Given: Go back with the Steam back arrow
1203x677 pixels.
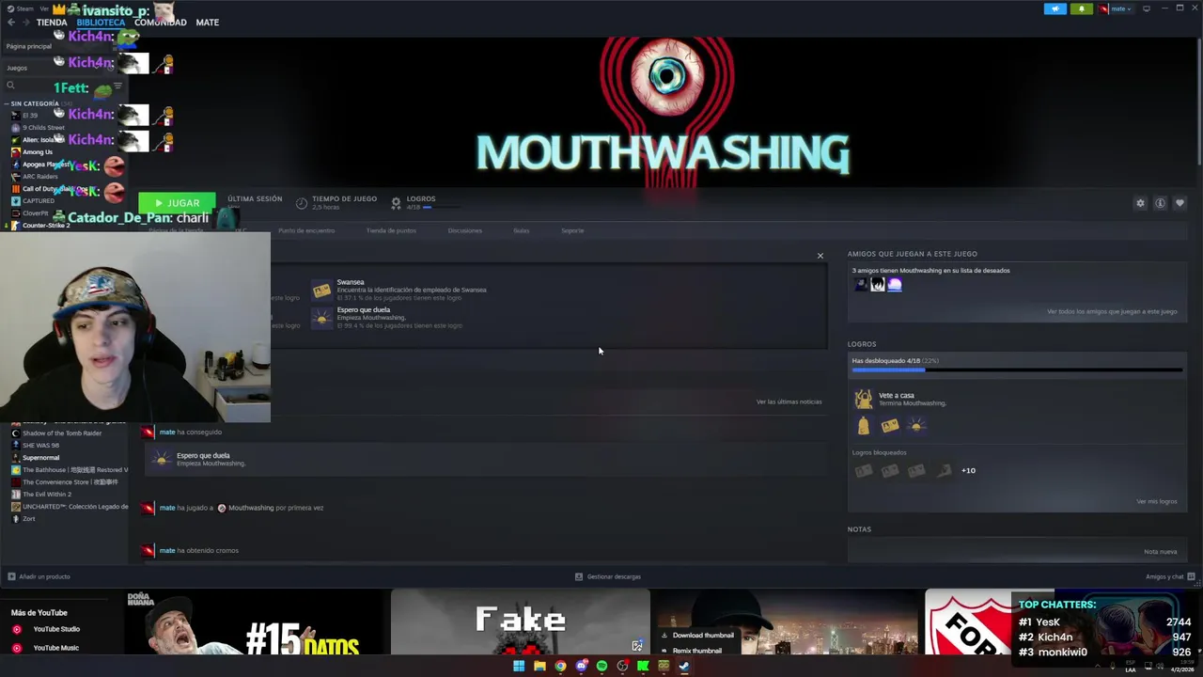Looking at the screenshot, I should click(11, 23).
